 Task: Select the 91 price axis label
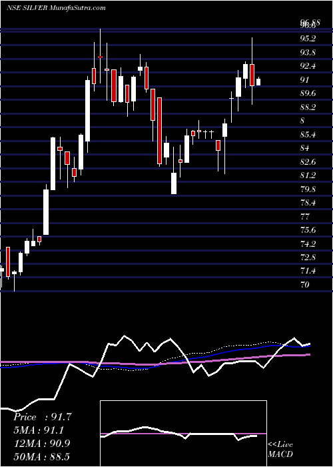coord(305,80)
